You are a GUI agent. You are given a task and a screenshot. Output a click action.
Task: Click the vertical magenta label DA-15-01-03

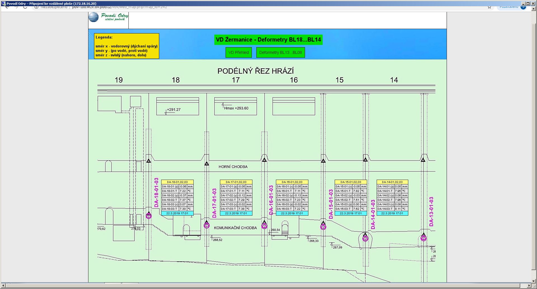(x=331, y=204)
